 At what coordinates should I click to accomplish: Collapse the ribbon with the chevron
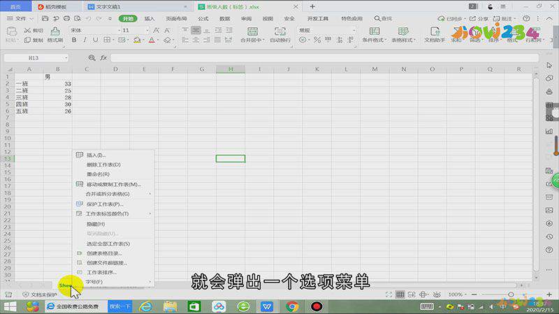point(549,19)
